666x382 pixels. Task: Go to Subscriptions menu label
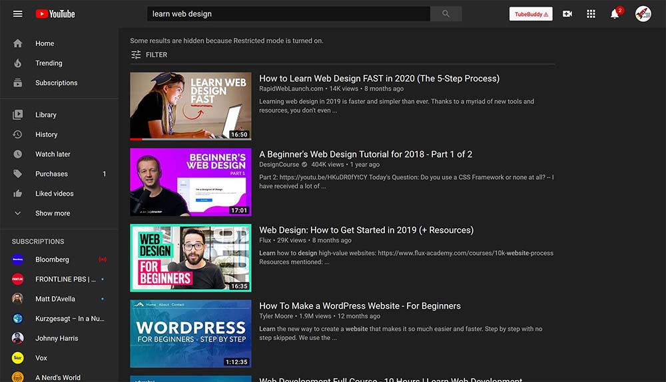point(57,83)
